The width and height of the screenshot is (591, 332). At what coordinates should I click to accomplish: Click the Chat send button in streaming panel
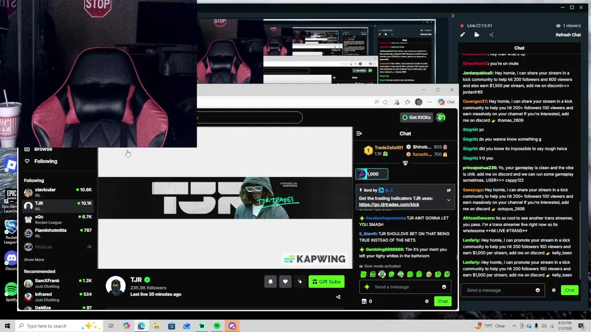coord(569,290)
